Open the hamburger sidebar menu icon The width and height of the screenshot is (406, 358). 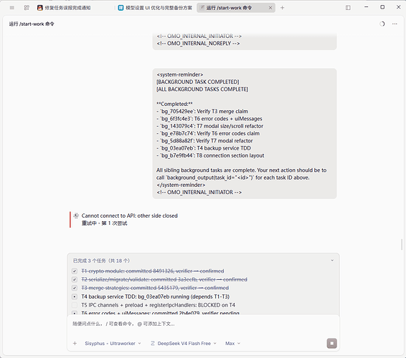tap(12, 8)
